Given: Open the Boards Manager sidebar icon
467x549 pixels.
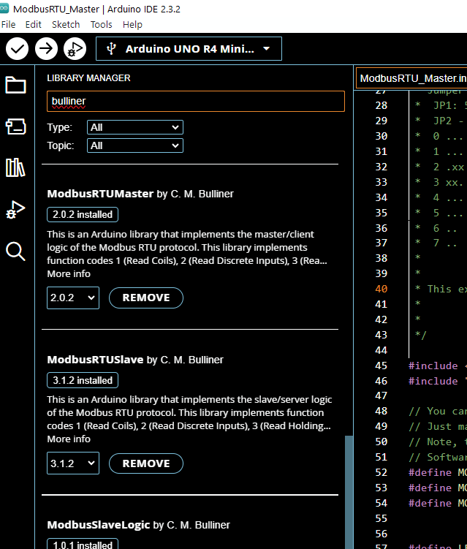Looking at the screenshot, I should pos(16,126).
